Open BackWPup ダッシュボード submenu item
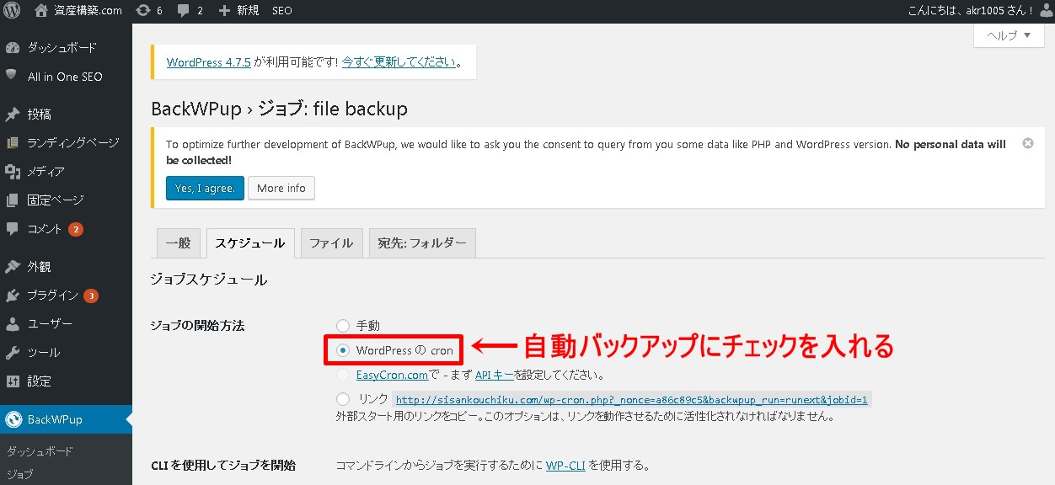This screenshot has width=1055, height=485. (40, 451)
